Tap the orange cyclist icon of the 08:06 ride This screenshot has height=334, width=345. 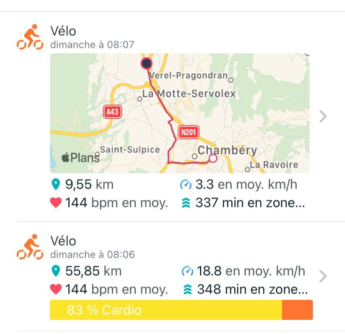30,247
